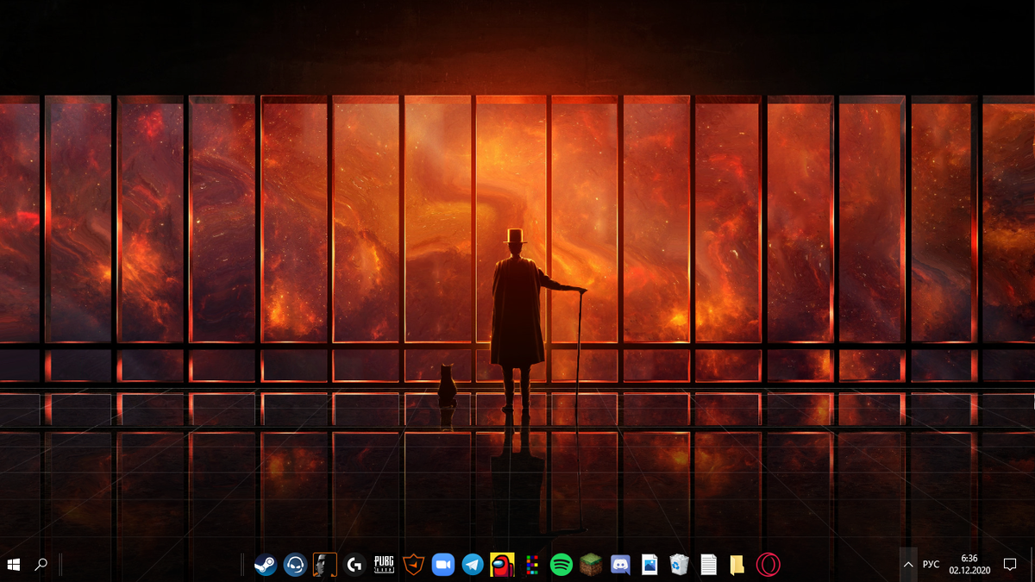Open the Recycle Bin

680,565
